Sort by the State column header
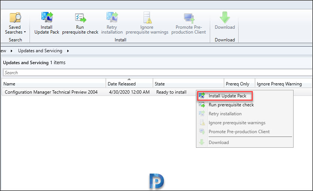This screenshot has width=313, height=191. [188, 84]
